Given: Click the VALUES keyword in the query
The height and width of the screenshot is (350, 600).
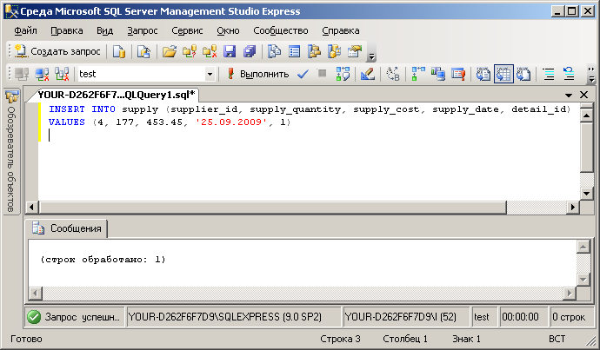Looking at the screenshot, I should 67,122.
